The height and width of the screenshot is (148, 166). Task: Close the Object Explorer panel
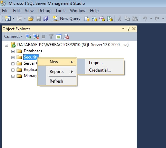point(134,29)
